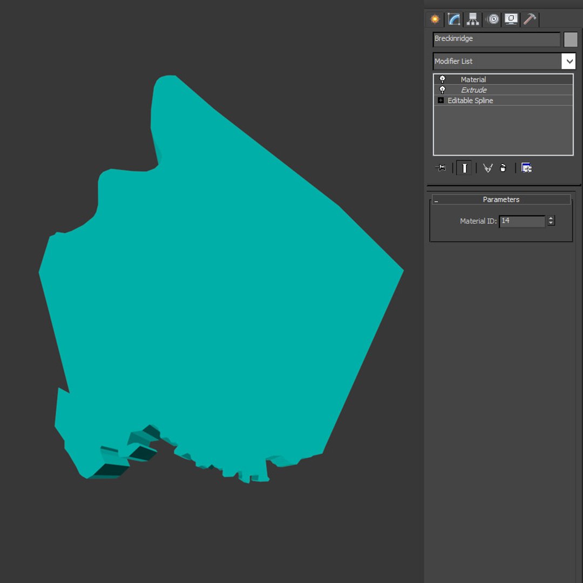583x583 pixels.
Task: Decrease Material ID with spinner down arrow
Action: 551,223
